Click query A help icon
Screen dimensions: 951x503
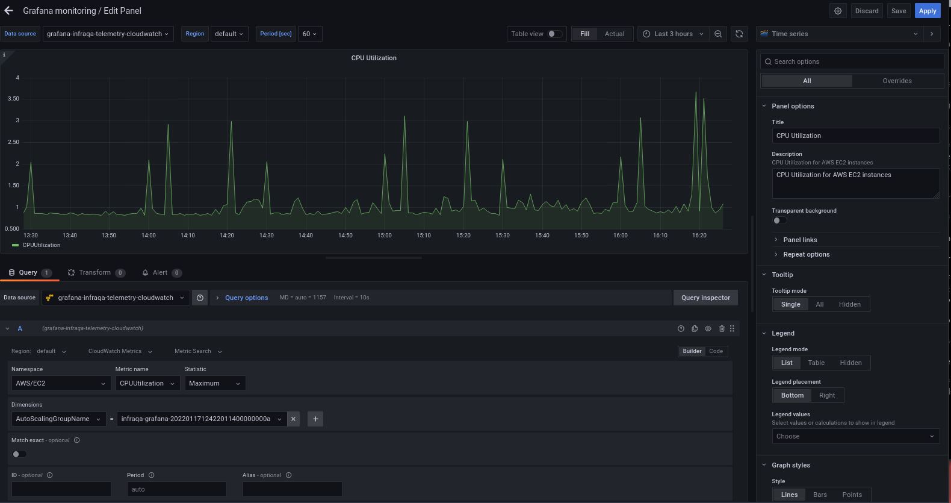point(681,328)
